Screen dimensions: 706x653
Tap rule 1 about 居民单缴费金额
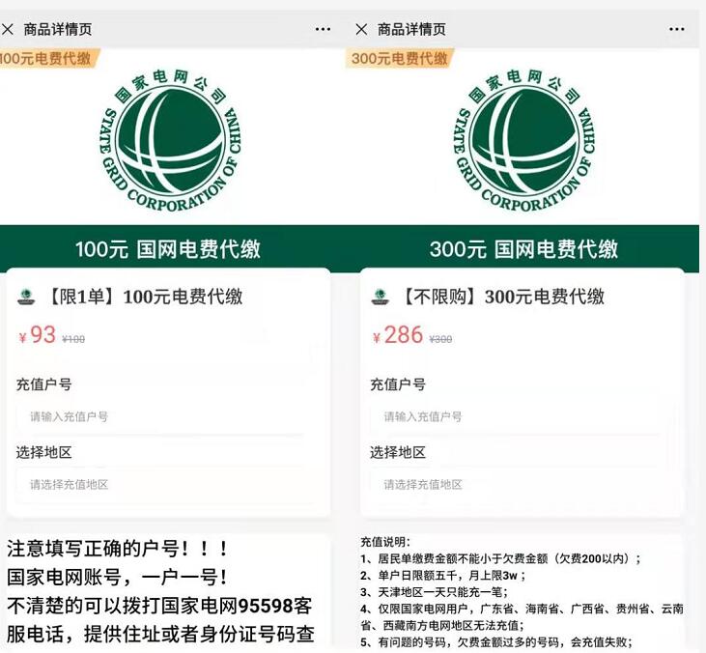pos(500,559)
